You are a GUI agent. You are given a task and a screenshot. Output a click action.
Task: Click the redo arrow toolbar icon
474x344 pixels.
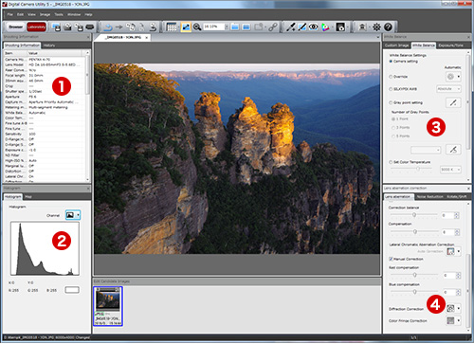click(118, 27)
